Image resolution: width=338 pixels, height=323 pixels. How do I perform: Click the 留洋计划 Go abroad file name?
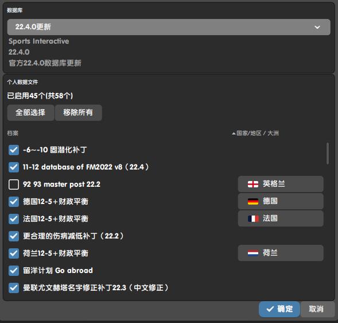[x=58, y=271]
